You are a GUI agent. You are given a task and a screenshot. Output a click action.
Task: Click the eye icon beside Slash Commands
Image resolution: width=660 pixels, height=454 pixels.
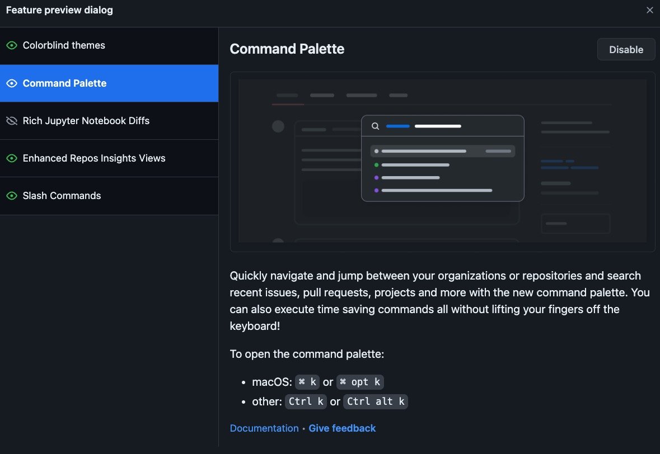12,196
